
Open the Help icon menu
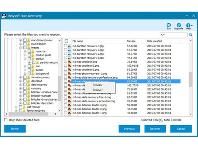pyautogui.click(x=189, y=25)
